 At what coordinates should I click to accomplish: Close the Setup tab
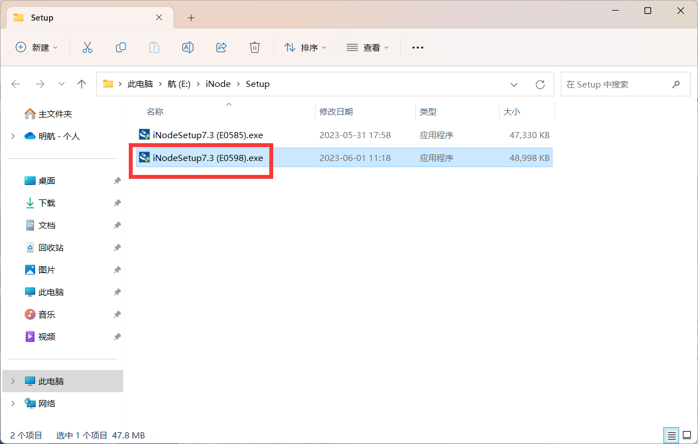[159, 17]
